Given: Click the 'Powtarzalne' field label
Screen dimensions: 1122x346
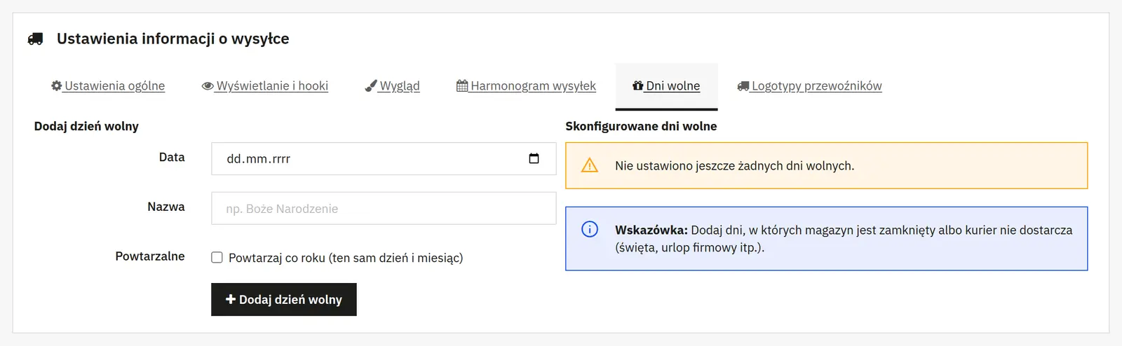Looking at the screenshot, I should [150, 256].
